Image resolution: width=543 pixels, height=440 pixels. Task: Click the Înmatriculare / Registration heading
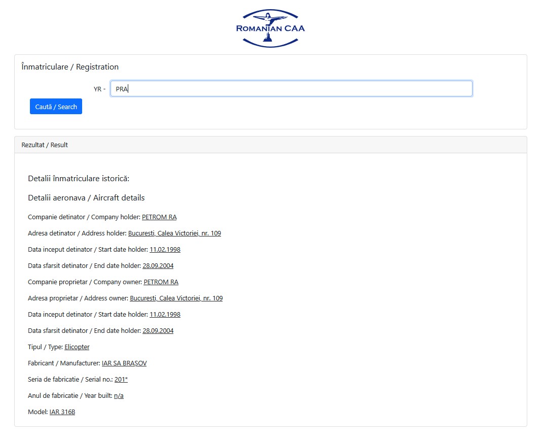(x=70, y=67)
